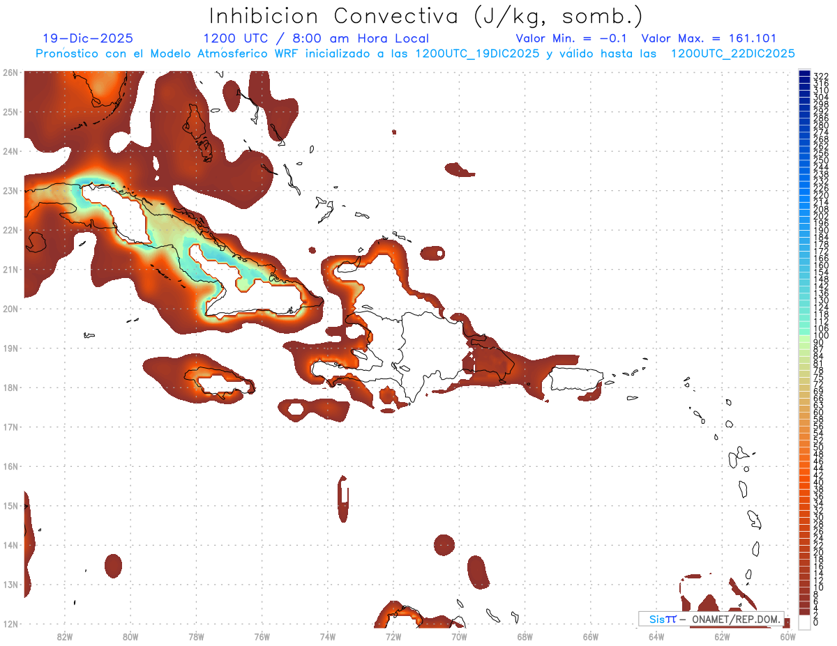Click the '13N' latitude label
The image size is (837, 646).
(10, 584)
